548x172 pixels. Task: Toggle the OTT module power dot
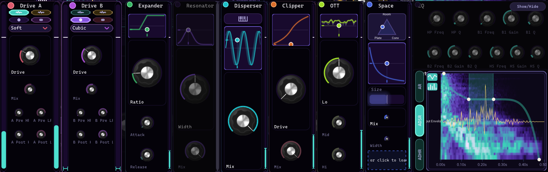(321, 5)
